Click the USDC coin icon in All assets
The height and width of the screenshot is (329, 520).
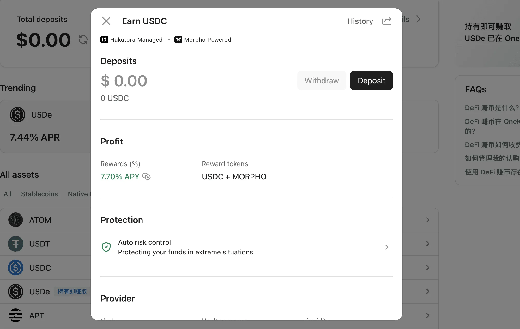15,268
